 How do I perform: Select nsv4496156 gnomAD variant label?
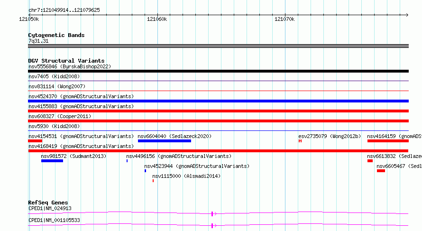[179, 156]
